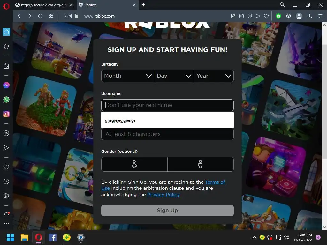Open the downloads panel
The height and width of the screenshot is (245, 327).
click(x=309, y=16)
